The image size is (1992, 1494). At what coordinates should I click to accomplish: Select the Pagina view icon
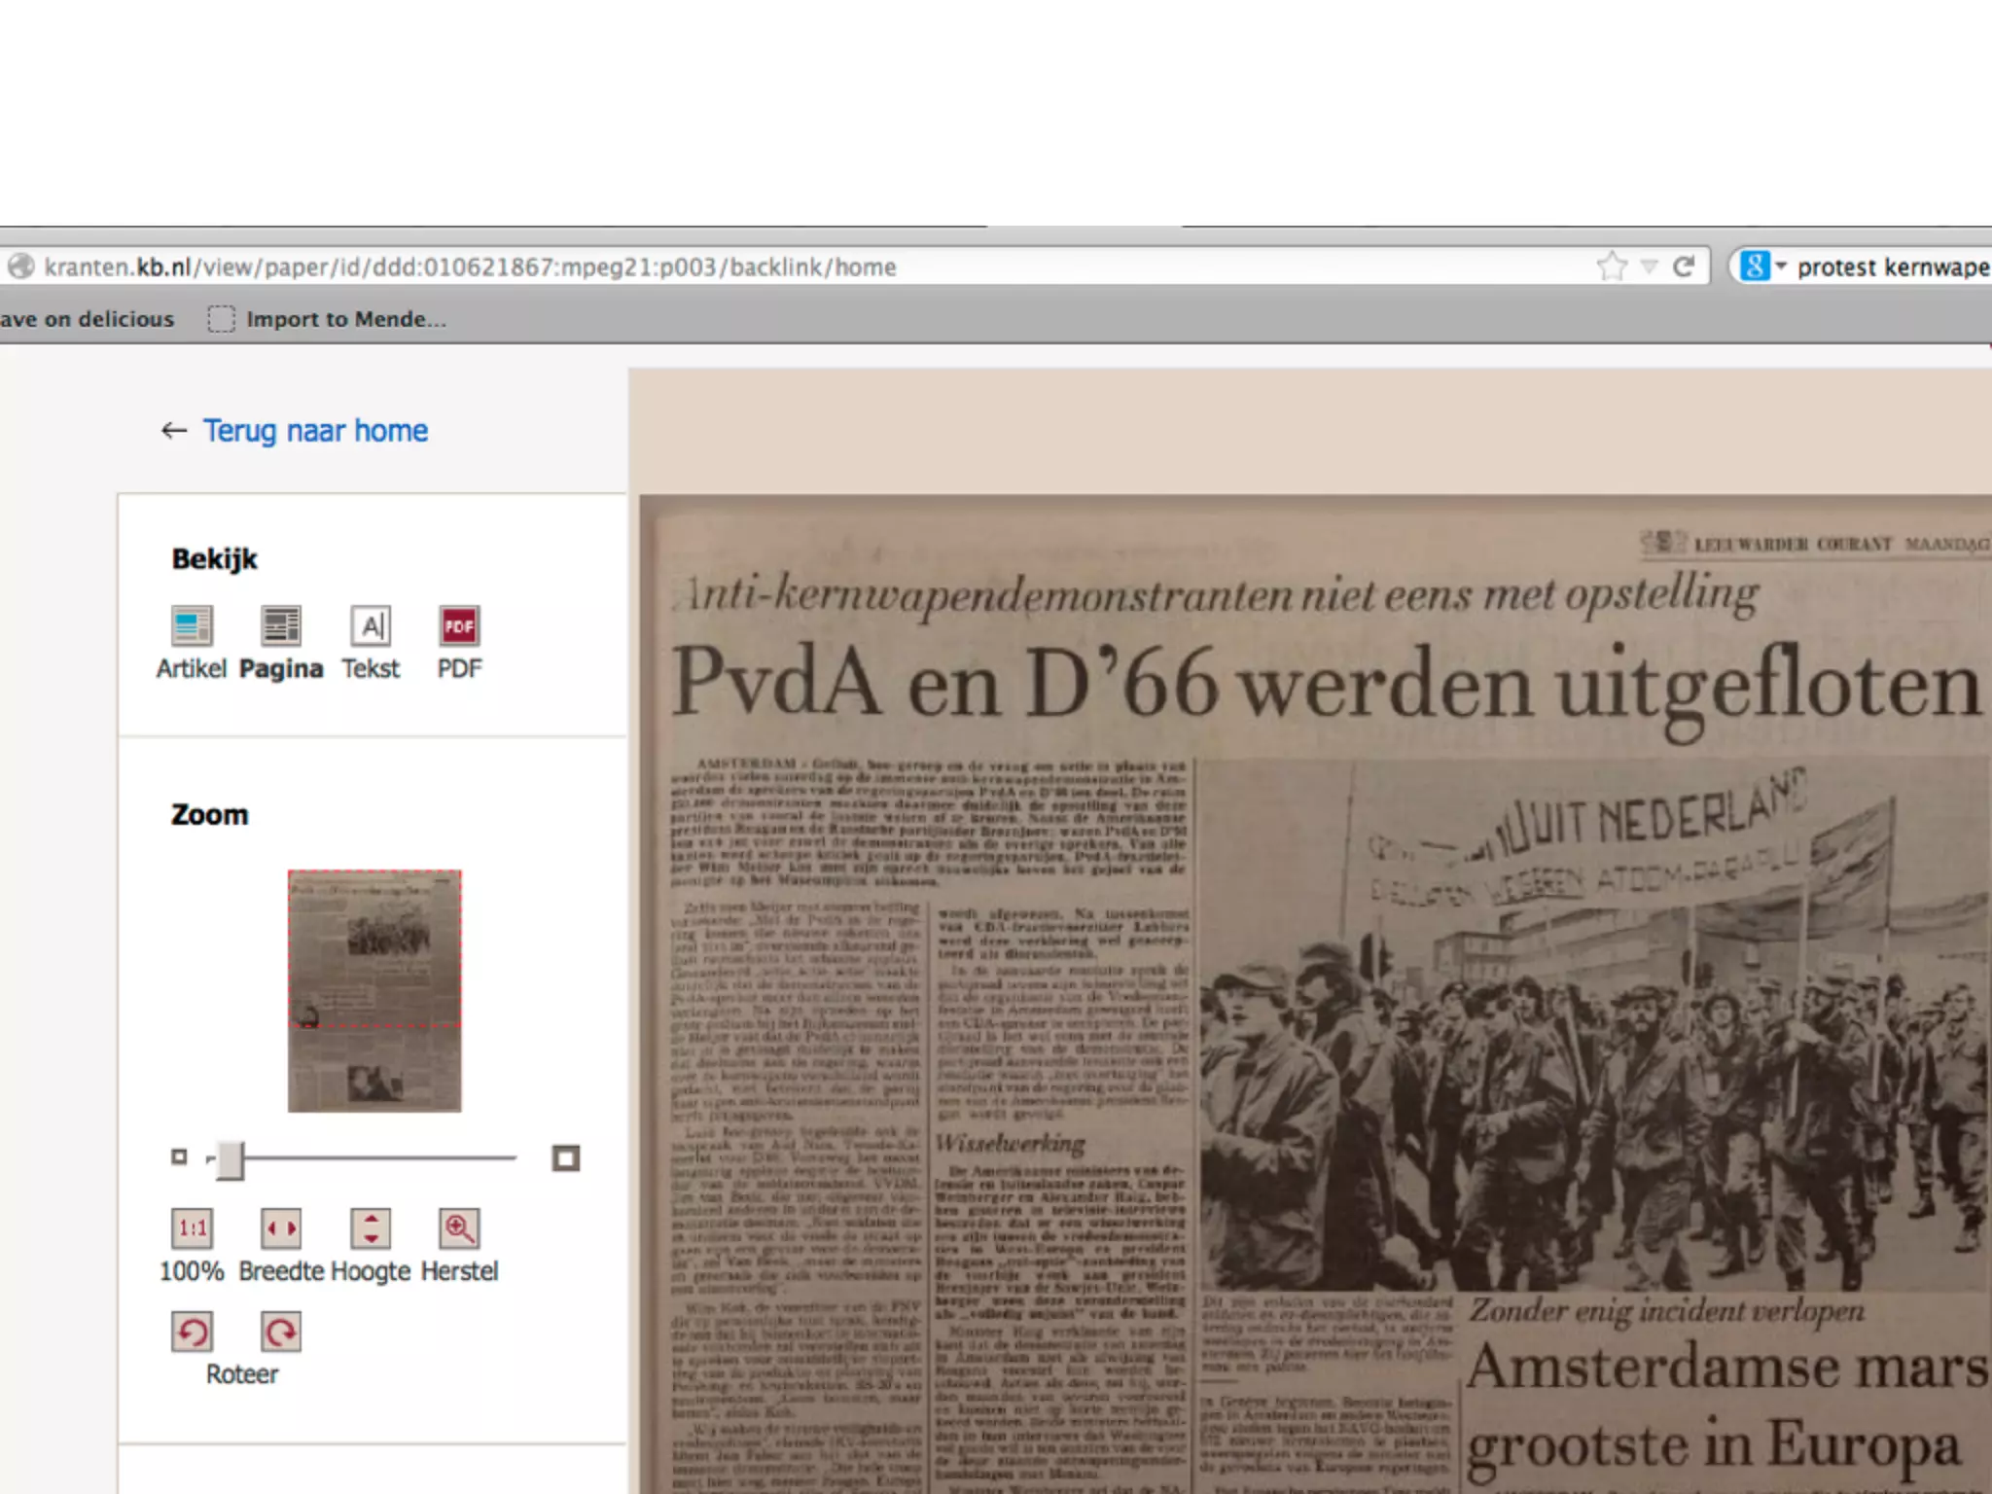click(281, 625)
